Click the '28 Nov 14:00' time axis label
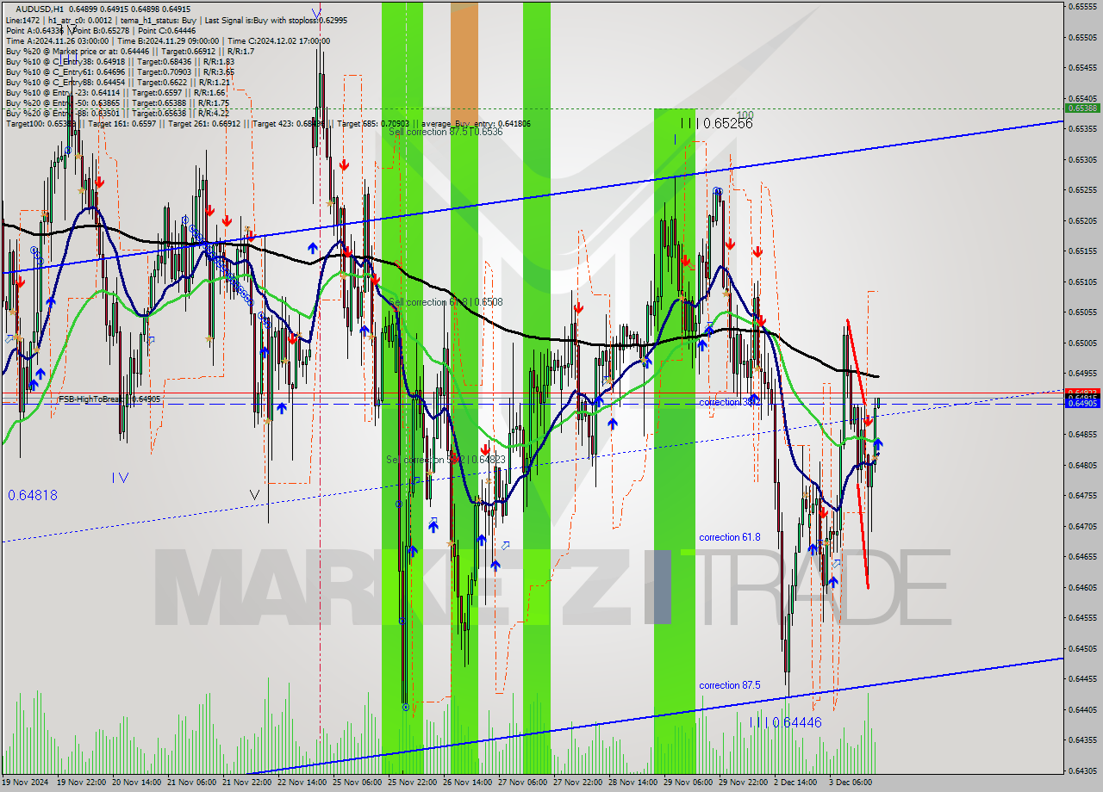This screenshot has height=792, width=1103. point(633,783)
